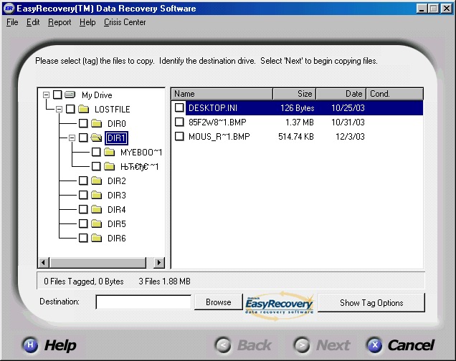
Task: Click the tree panel's right scroll arrow
Action: (159, 263)
